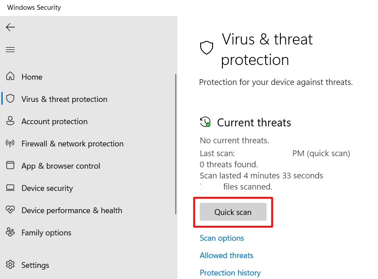Click the Device performance heart icon
The height and width of the screenshot is (279, 378).
click(10, 210)
